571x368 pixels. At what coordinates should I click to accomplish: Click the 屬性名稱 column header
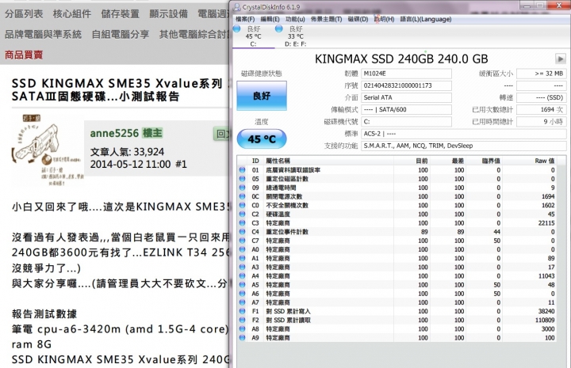tap(328, 161)
